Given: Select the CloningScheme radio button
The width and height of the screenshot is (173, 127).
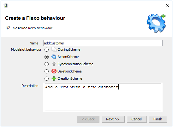Looking at the screenshot, I should [x=46, y=50].
